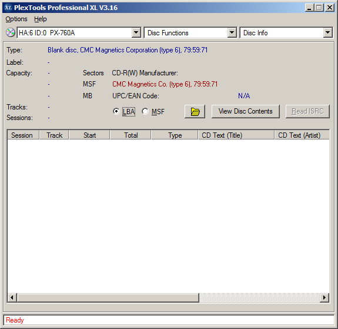The image size is (338, 329).
Task: Click the Read ISRC button
Action: pos(307,111)
